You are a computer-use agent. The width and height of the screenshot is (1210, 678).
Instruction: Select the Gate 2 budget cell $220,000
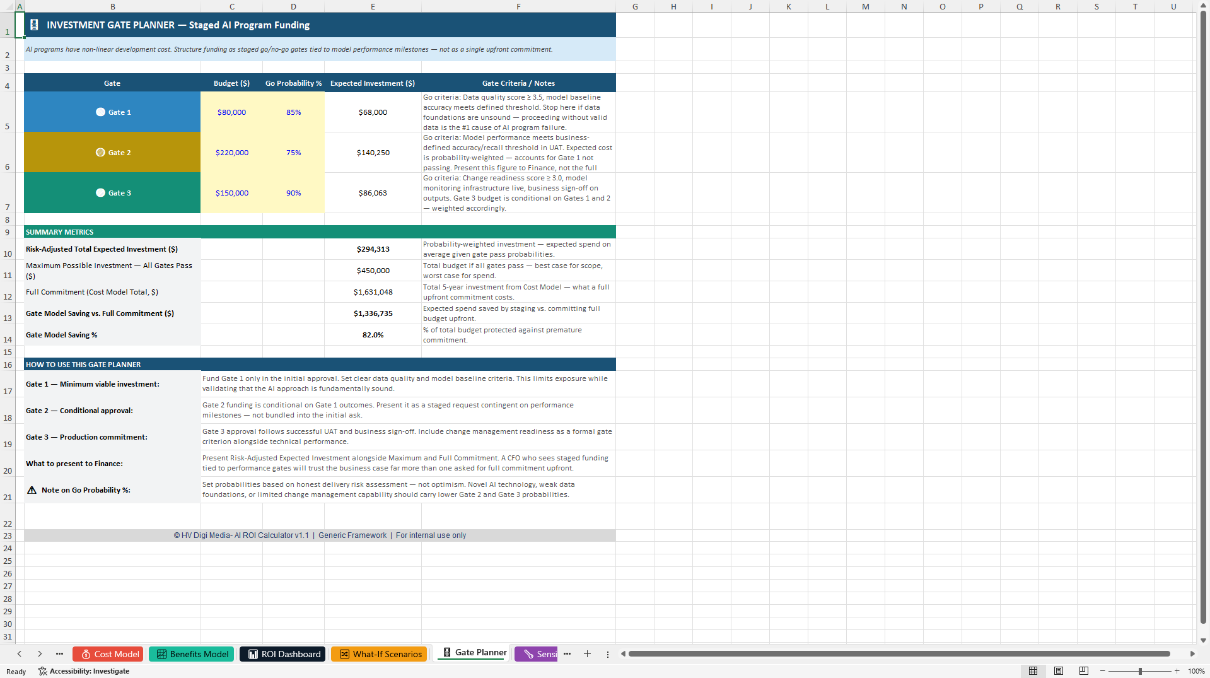coord(231,153)
